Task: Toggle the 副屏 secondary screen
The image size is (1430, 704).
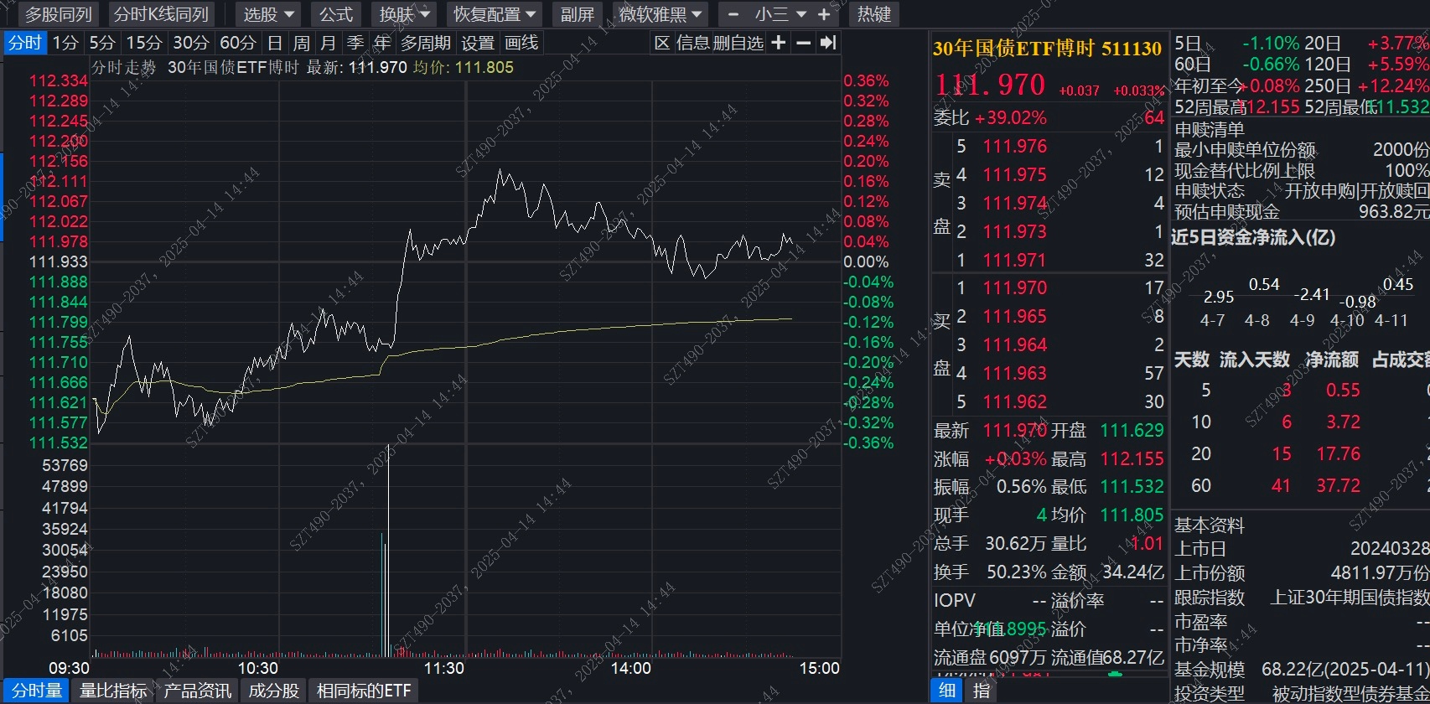Action: (x=578, y=14)
